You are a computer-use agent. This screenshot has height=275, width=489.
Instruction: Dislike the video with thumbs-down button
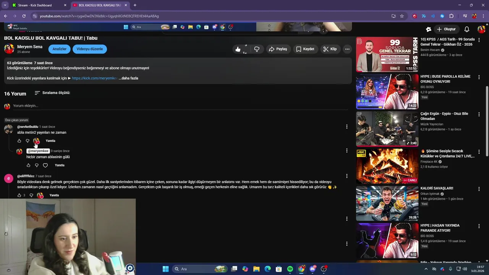click(x=257, y=49)
